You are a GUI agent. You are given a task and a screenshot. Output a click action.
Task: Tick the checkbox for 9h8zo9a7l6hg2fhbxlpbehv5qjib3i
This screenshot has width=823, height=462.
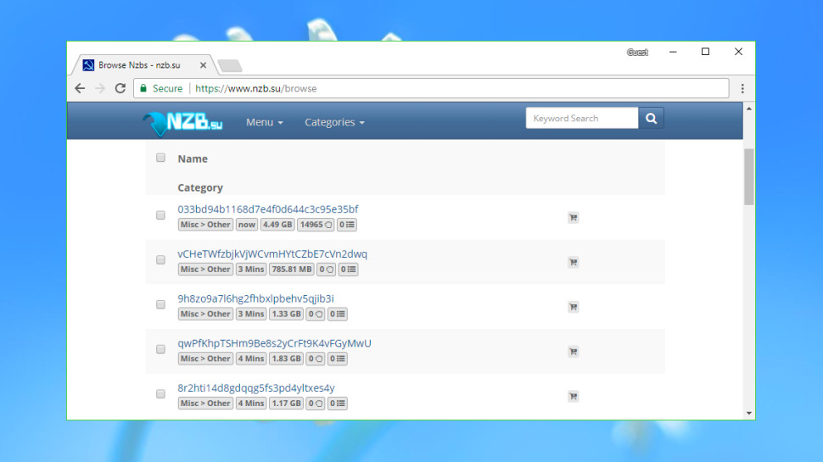pyautogui.click(x=160, y=304)
